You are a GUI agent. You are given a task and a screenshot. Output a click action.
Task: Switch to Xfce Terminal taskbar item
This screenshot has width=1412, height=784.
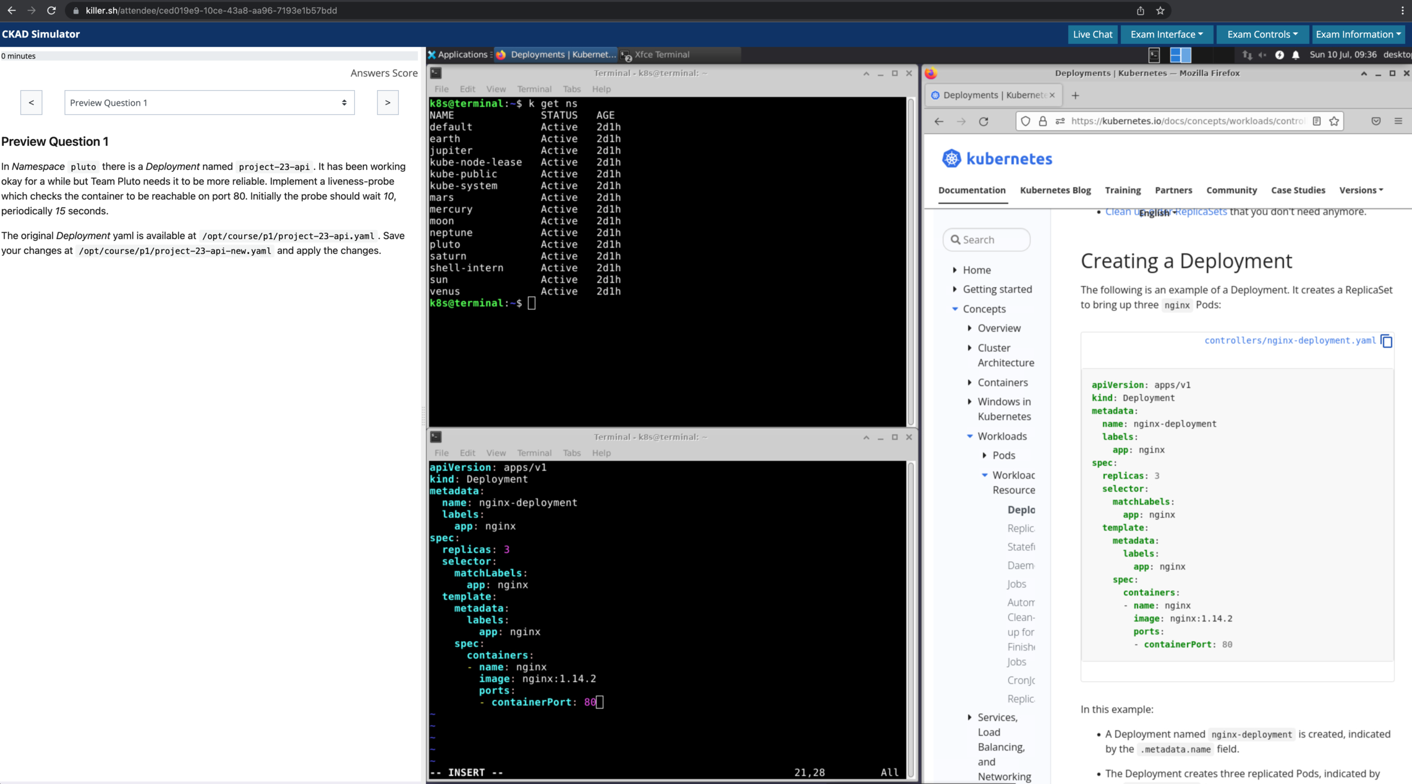click(x=661, y=55)
